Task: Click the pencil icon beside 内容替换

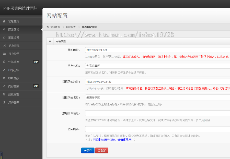Action: pyautogui.click(x=4, y=86)
